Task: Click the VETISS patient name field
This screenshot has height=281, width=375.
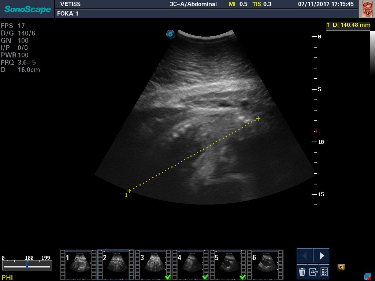Action: click(70, 4)
